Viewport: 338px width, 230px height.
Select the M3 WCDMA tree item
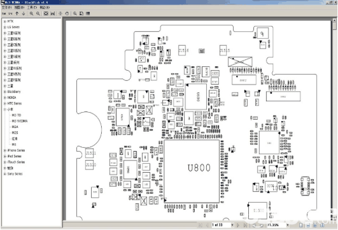20,121
